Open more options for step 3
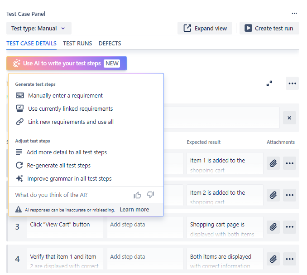307x275 pixels. (290, 227)
